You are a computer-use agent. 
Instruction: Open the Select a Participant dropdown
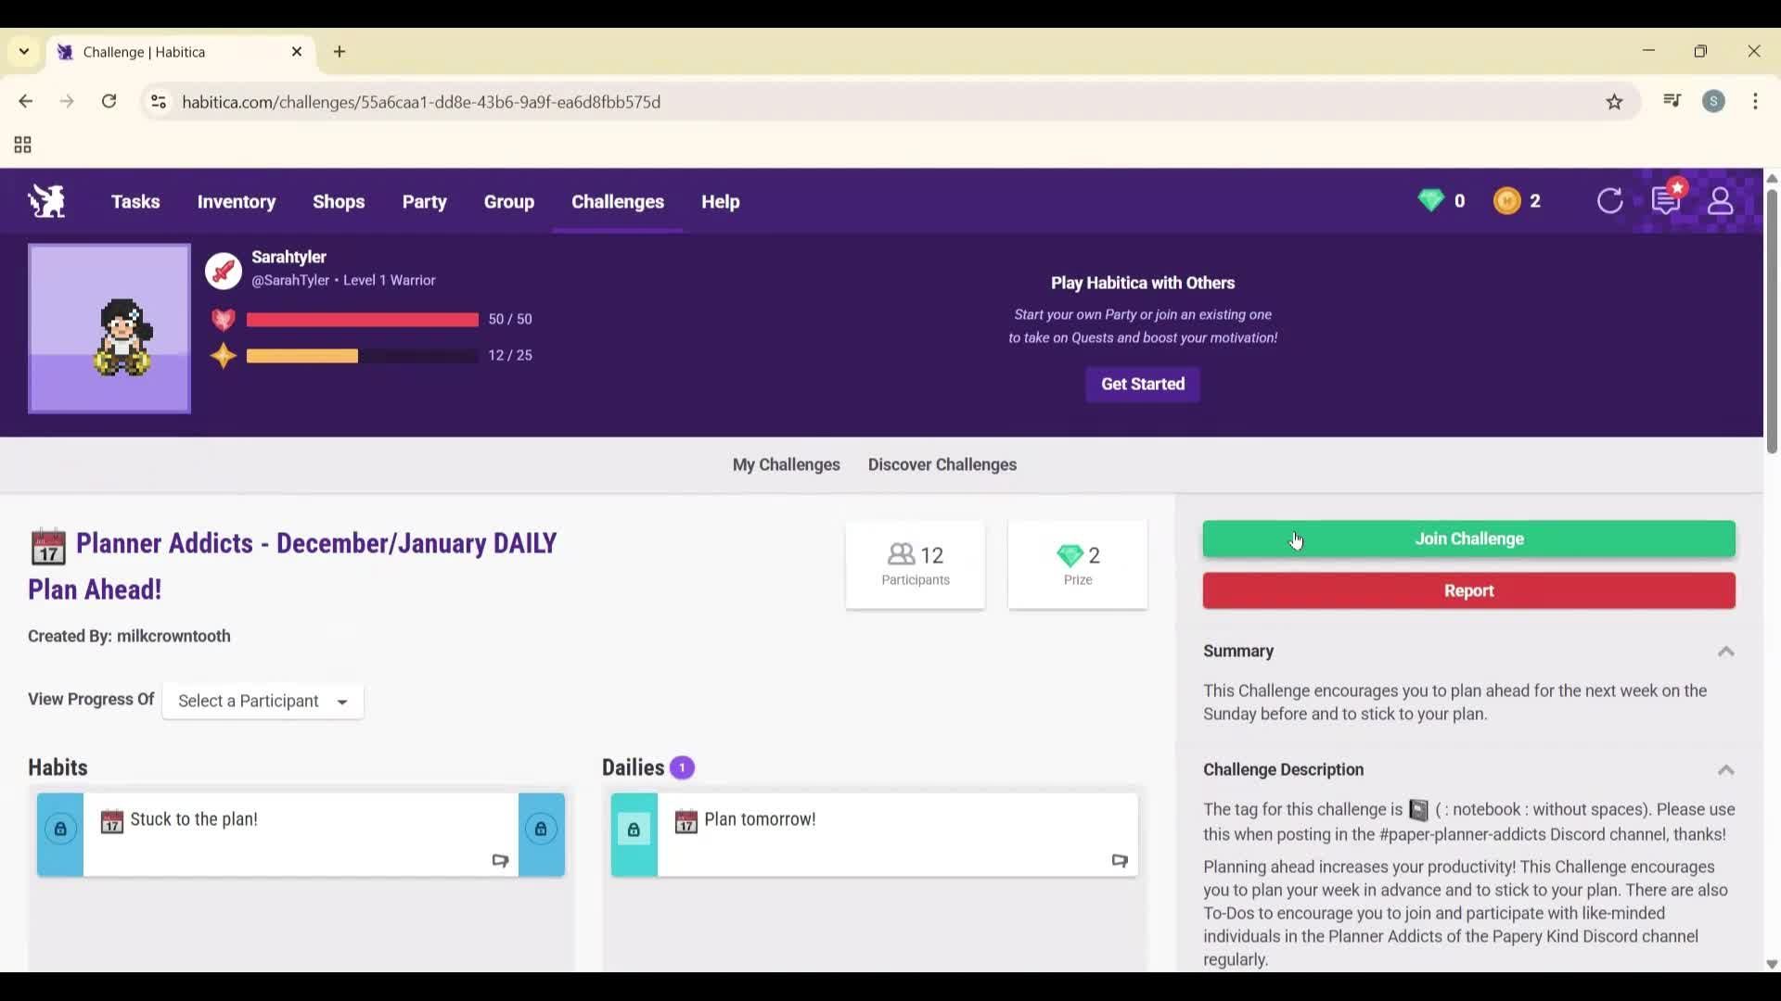click(263, 702)
